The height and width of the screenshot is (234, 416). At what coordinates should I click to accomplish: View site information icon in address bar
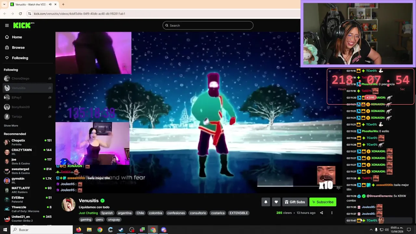tap(30, 14)
